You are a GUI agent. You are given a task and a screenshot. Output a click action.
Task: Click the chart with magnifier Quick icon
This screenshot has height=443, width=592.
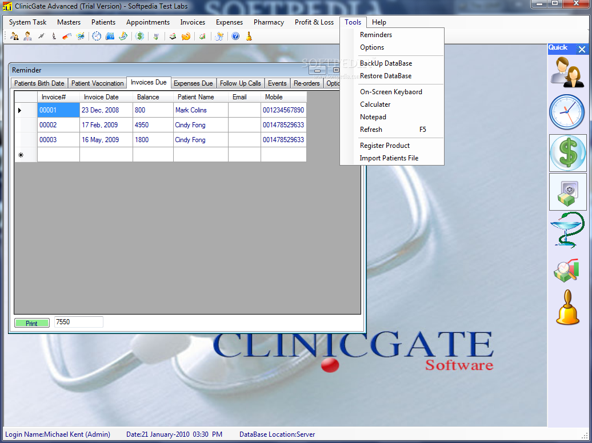coord(567,270)
